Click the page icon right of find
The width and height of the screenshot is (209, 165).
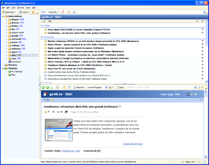[74, 12]
